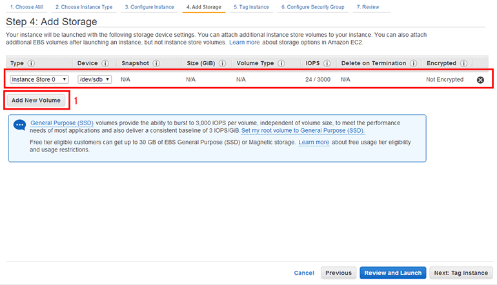Click the IOPS column info icon
The width and height of the screenshot is (497, 285).
coord(327,63)
